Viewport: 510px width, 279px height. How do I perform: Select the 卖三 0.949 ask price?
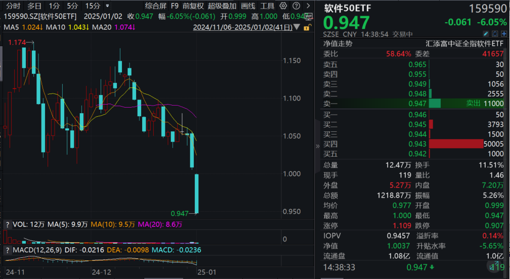[x=417, y=84]
